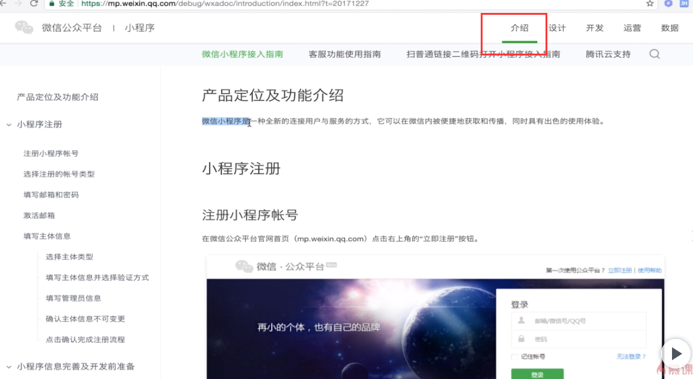Image resolution: width=693 pixels, height=379 pixels.
Task: Switch to the 运营 tab
Action: click(x=632, y=28)
